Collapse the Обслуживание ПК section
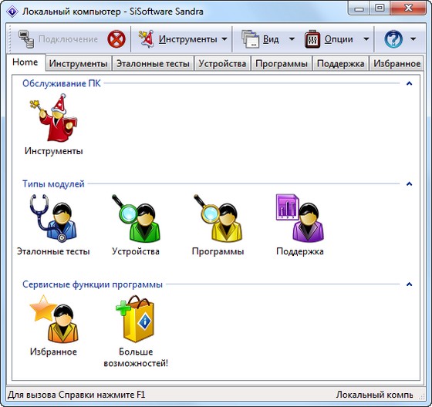432x407 pixels. point(409,83)
